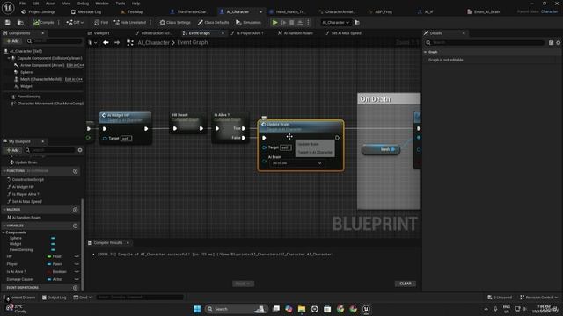
Task: Add a new function with plus icon
Action: [75, 171]
